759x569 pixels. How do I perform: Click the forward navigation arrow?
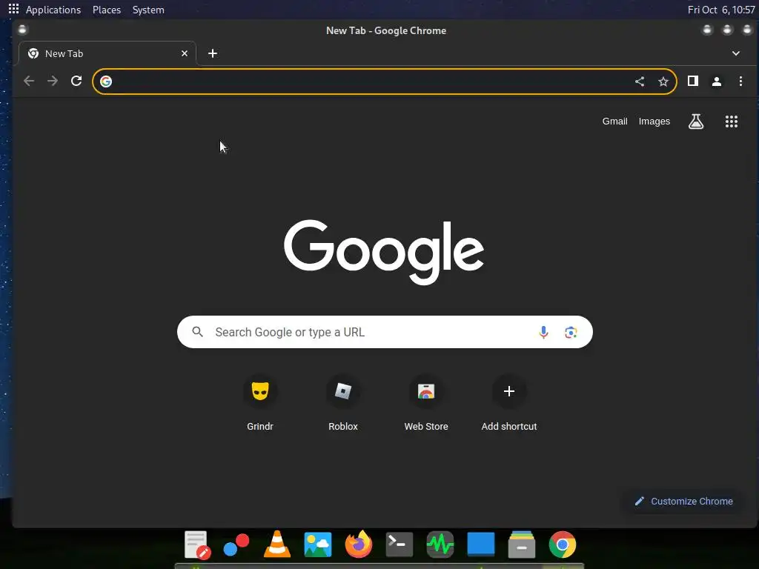coord(53,81)
